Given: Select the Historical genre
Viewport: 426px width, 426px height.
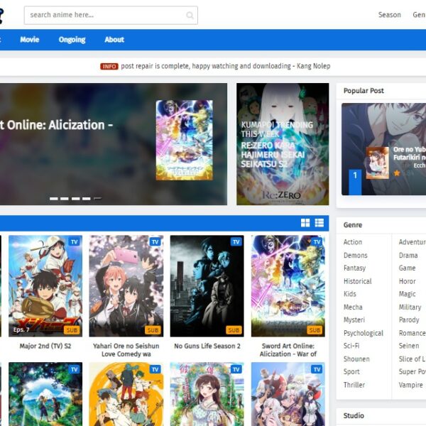Looking at the screenshot, I should pyautogui.click(x=358, y=281).
